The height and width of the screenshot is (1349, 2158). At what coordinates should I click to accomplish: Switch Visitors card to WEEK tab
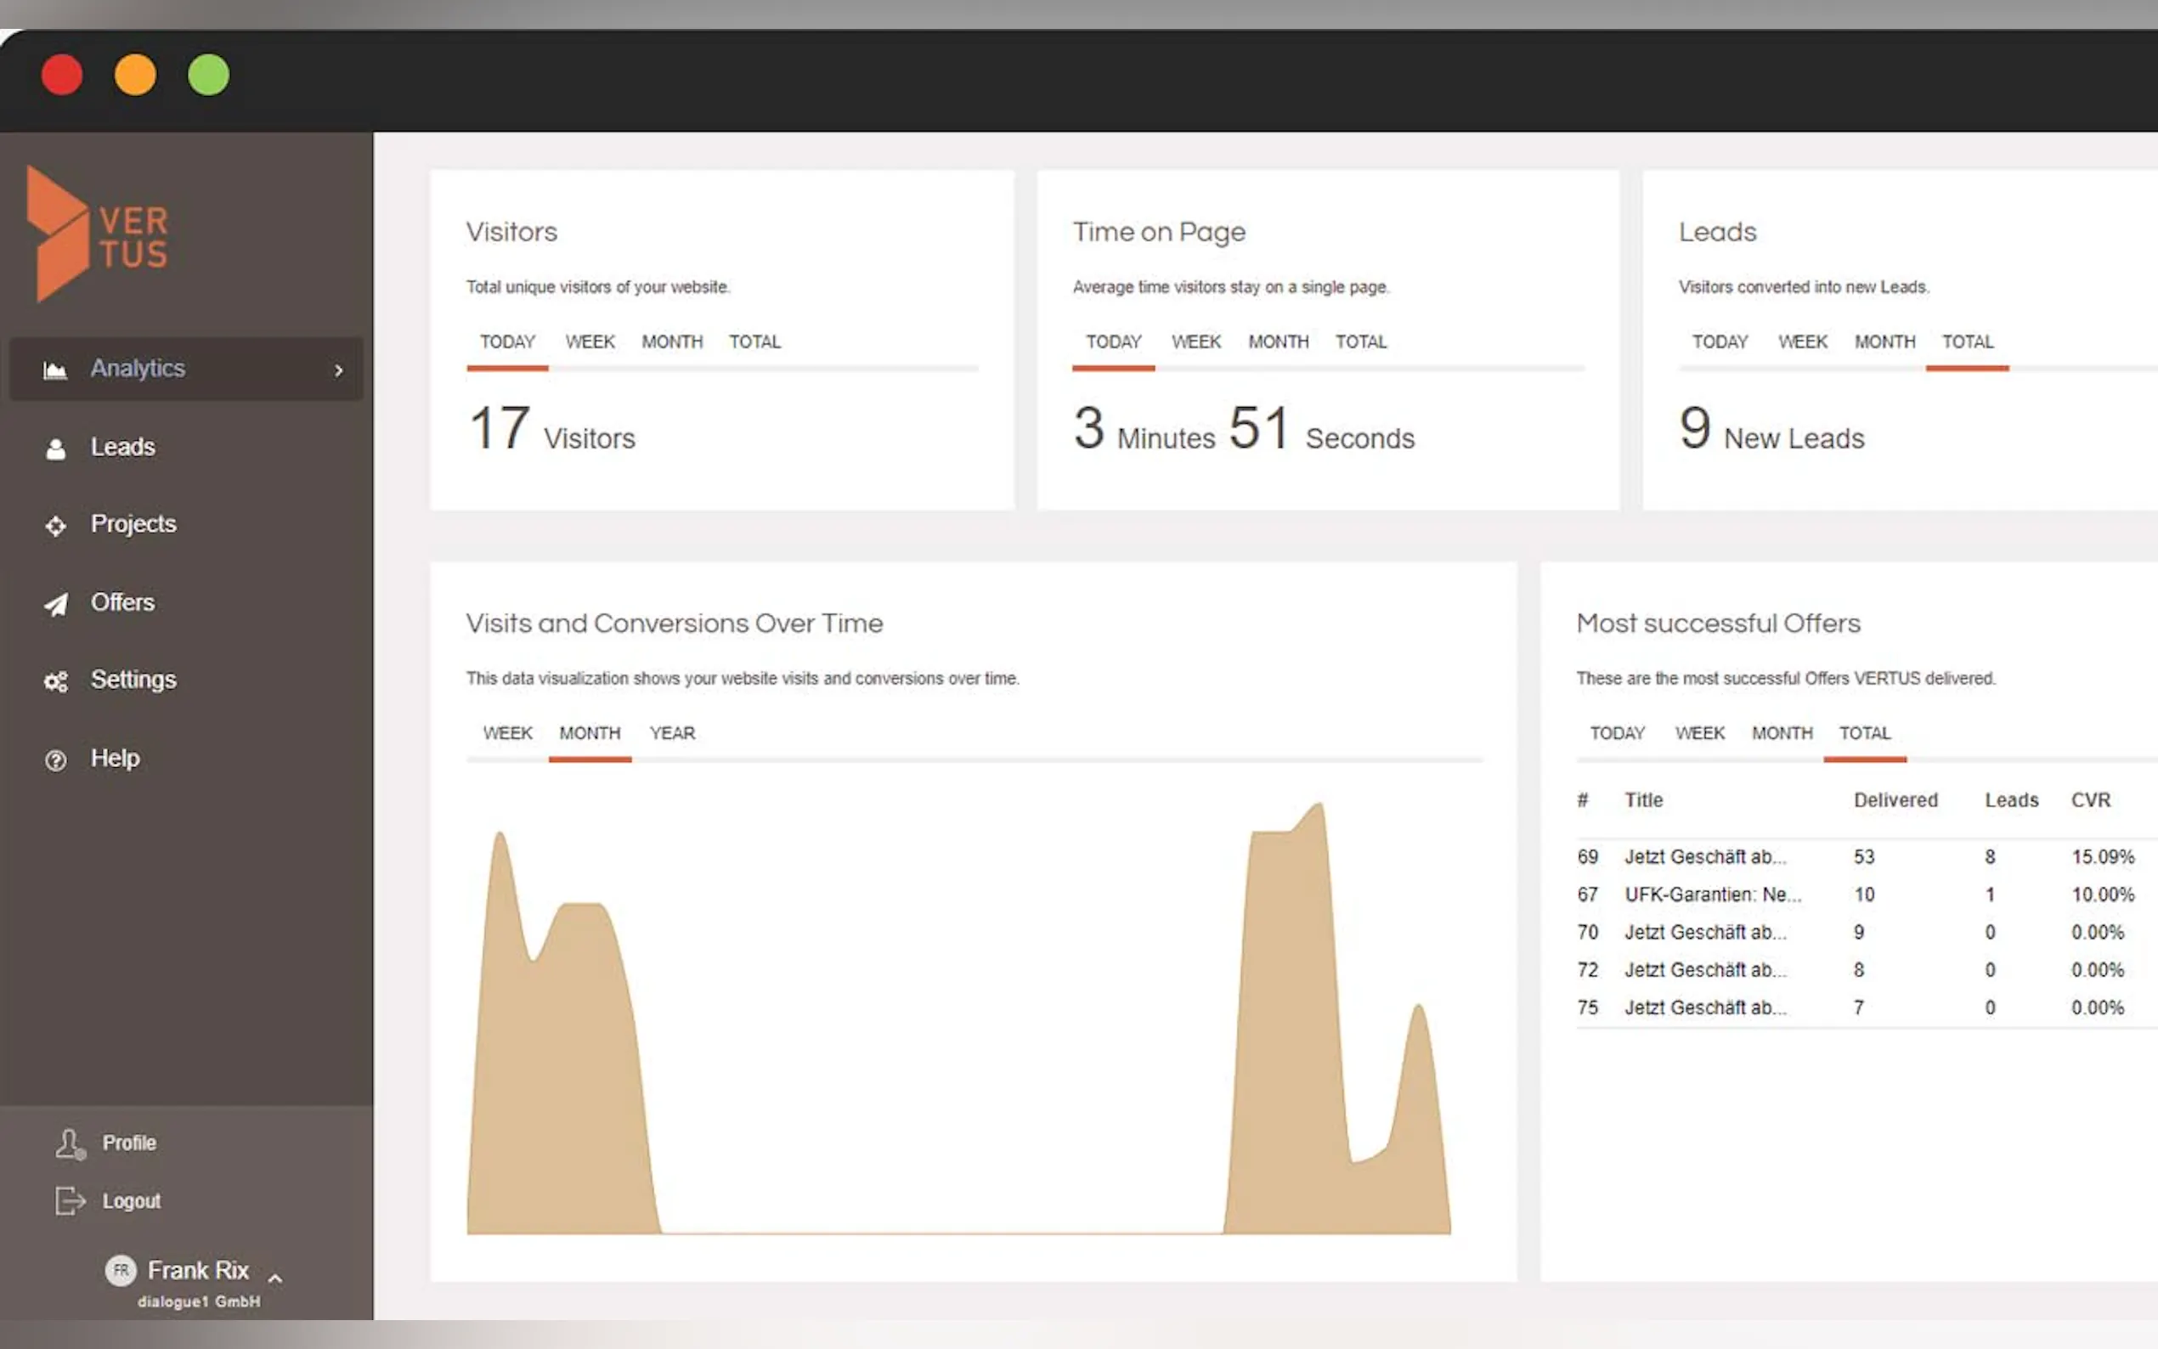(590, 341)
